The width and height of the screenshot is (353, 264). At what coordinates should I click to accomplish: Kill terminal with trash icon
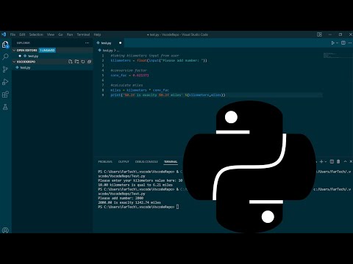click(338, 161)
